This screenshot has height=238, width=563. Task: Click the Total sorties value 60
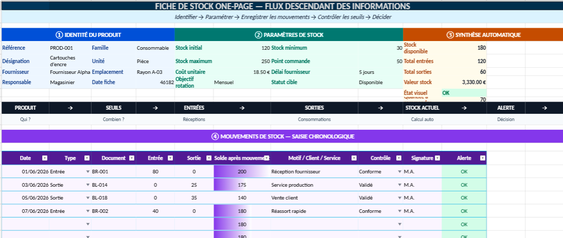click(x=464, y=72)
